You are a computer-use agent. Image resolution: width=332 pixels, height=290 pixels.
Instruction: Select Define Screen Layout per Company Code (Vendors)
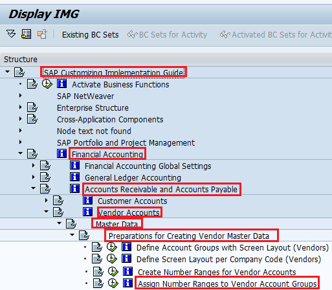click(x=228, y=260)
